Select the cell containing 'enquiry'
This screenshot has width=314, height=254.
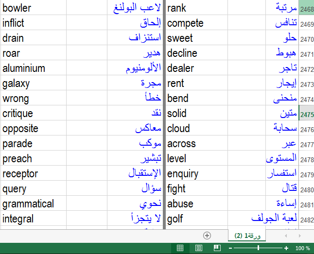(x=197, y=173)
